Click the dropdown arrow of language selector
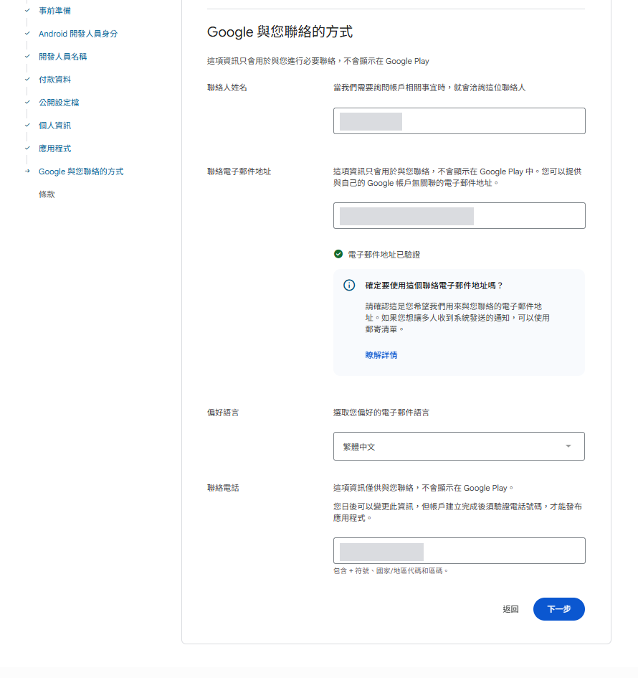 [x=568, y=446]
